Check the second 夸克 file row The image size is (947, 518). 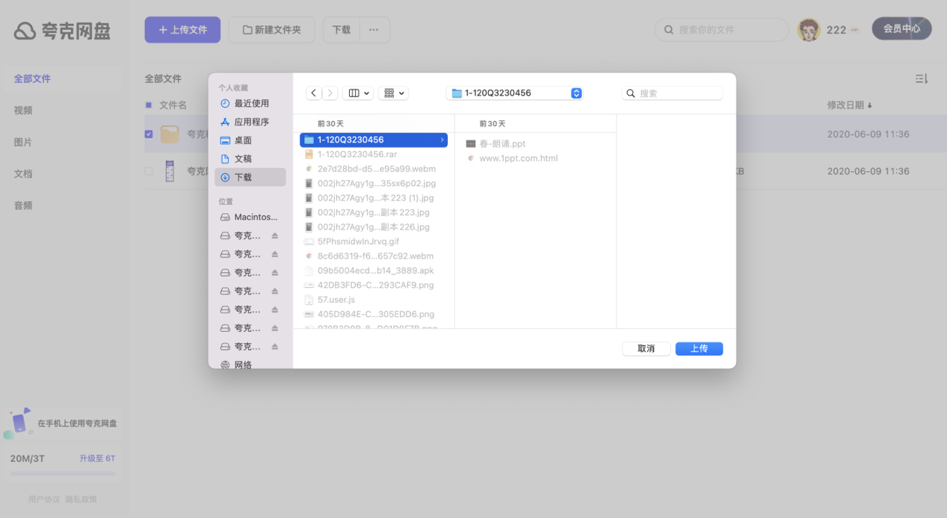pos(149,170)
